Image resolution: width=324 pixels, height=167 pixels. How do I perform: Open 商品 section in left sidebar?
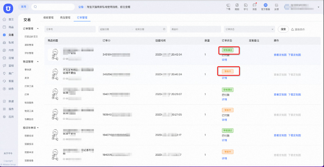coord(9,27)
